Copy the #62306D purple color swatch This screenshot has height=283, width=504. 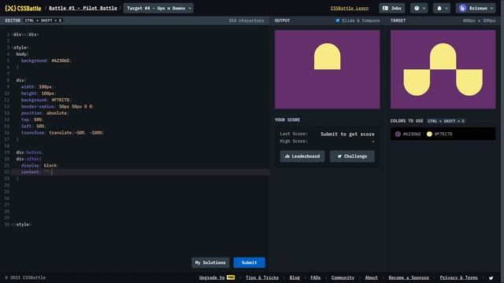[408, 134]
